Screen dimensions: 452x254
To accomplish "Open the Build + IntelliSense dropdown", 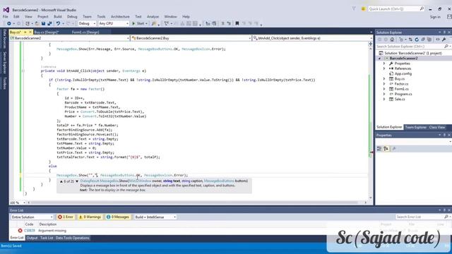I will [155, 217].
